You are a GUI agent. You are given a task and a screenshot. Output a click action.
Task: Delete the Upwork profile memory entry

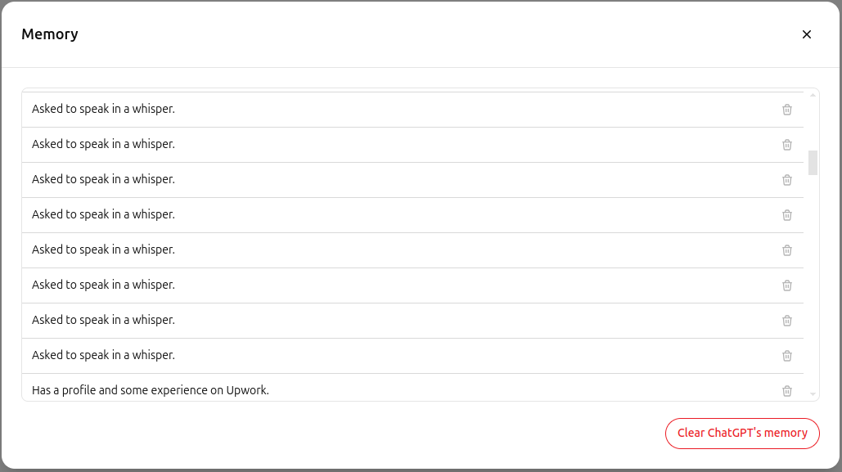786,390
